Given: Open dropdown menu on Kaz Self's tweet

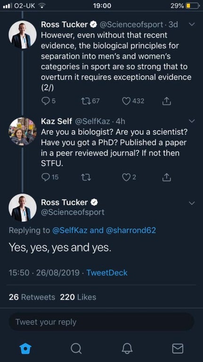Looking at the screenshot, I should (x=192, y=121).
